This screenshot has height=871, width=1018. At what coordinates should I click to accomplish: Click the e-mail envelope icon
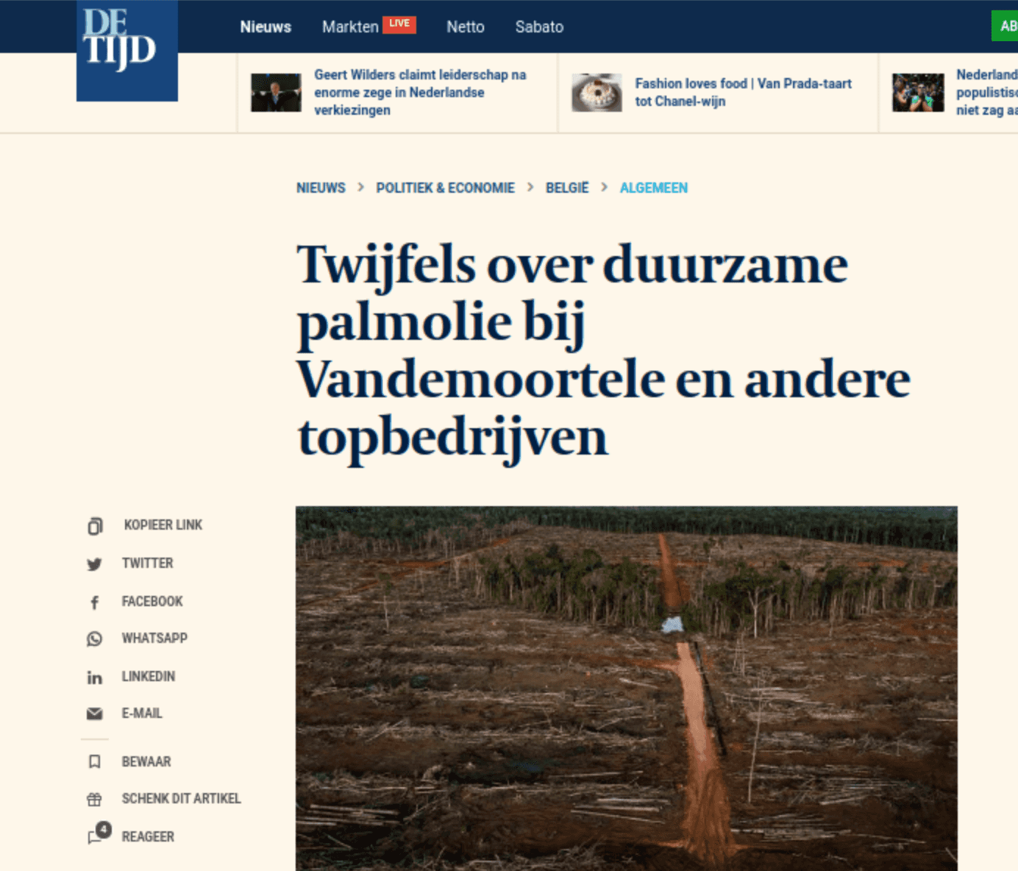94,714
